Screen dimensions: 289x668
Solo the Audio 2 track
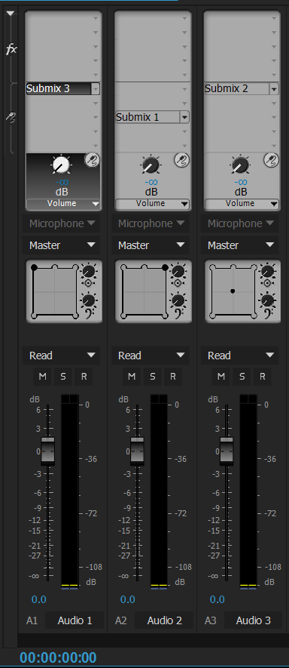coord(152,377)
